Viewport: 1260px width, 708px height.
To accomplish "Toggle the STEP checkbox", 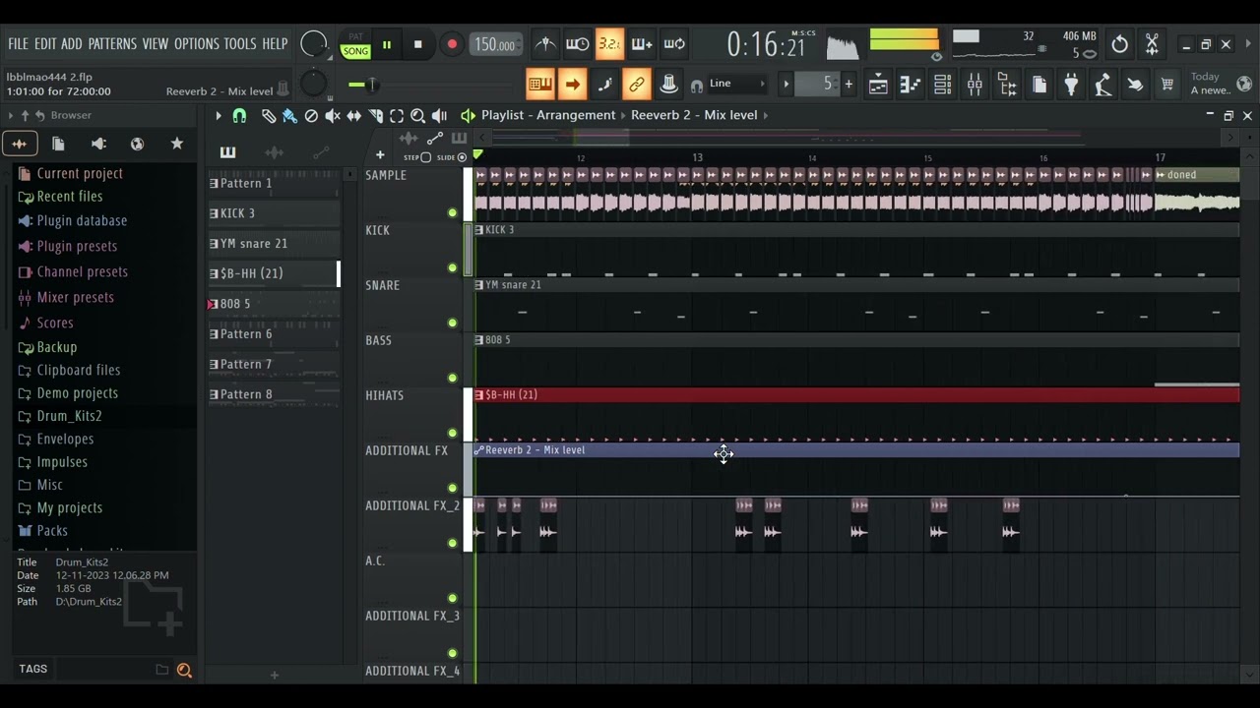I will pyautogui.click(x=426, y=157).
